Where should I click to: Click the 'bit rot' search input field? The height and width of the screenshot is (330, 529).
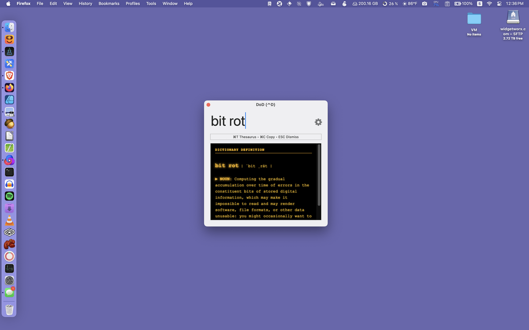click(x=260, y=121)
